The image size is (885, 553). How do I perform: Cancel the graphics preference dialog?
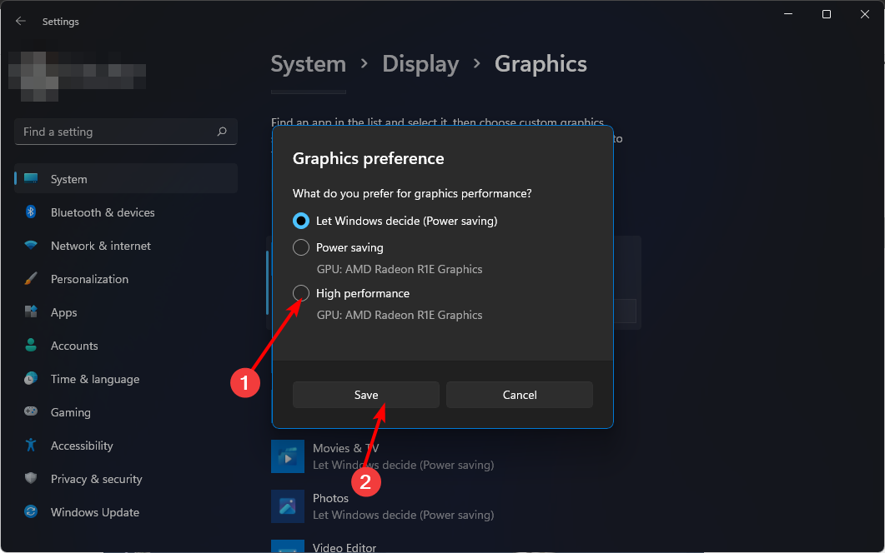520,395
